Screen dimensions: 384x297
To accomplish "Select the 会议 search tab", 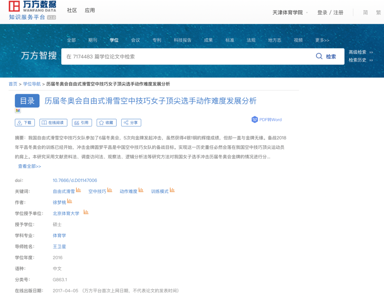I will pyautogui.click(x=135, y=40).
